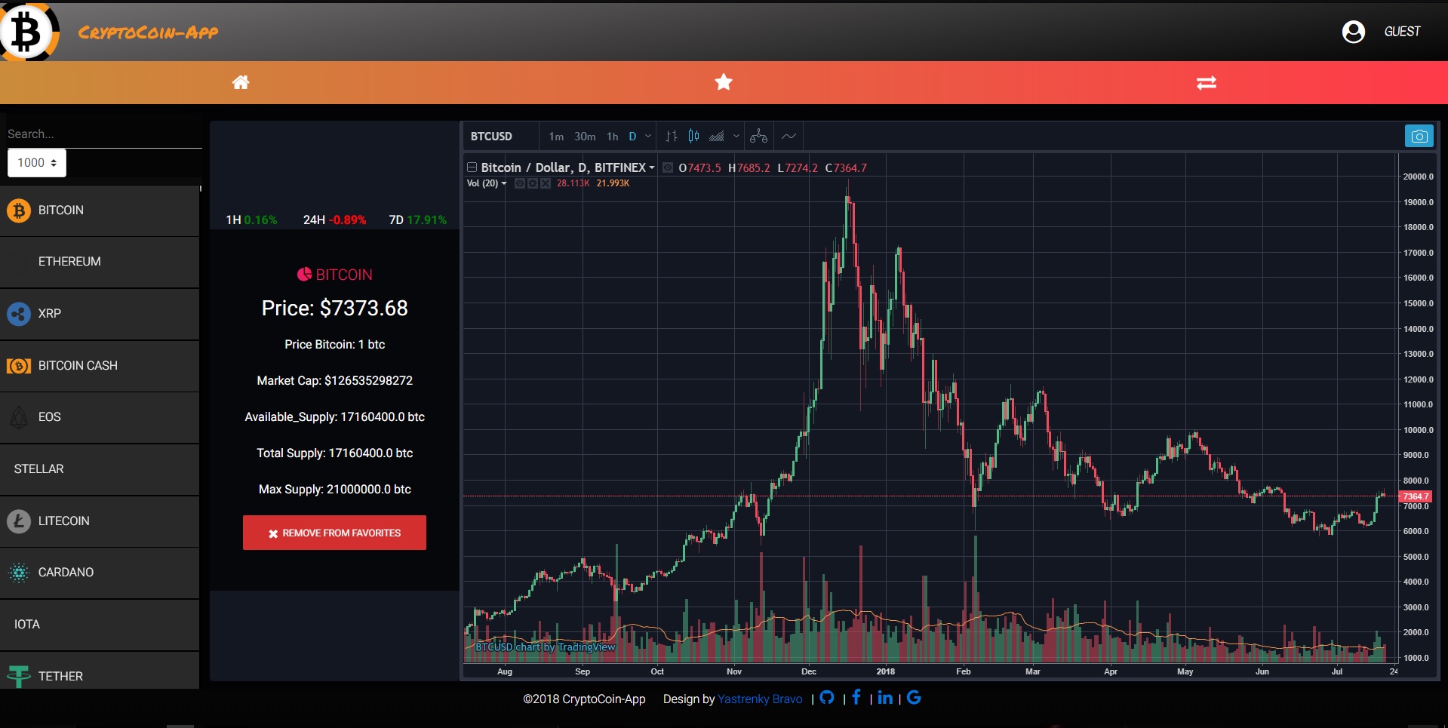Open favorites via the star icon
Screen dimensions: 1448x728
(x=724, y=82)
